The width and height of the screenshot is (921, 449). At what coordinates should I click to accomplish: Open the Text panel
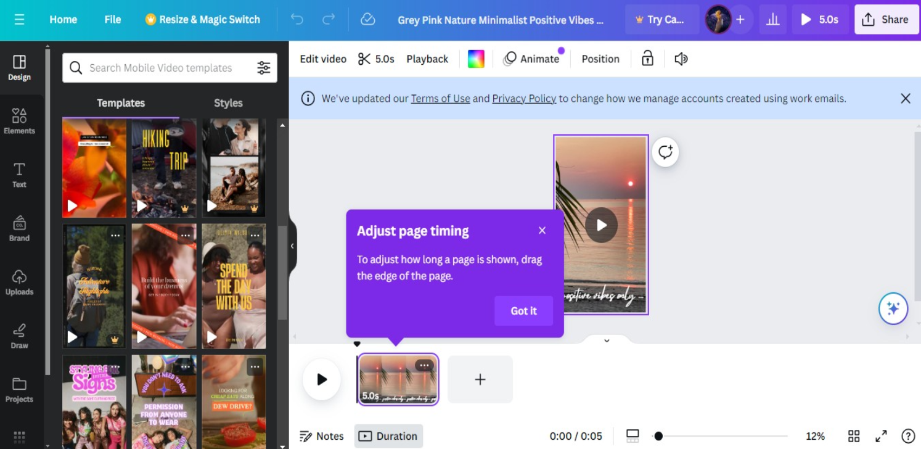pos(19,175)
